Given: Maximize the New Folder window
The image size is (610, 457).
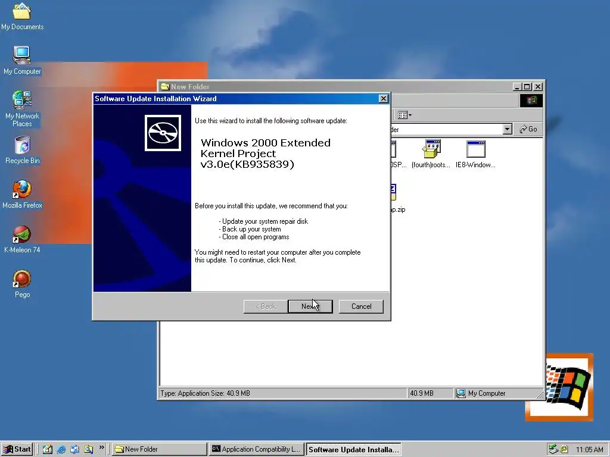Looking at the screenshot, I should click(x=527, y=87).
